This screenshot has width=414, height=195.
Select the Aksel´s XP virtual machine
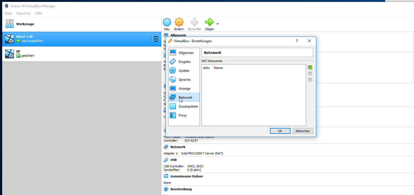click(x=82, y=39)
